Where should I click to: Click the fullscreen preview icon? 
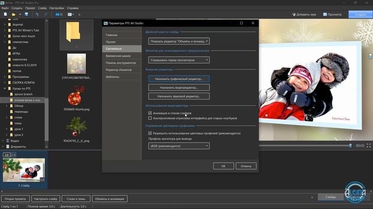369,146
